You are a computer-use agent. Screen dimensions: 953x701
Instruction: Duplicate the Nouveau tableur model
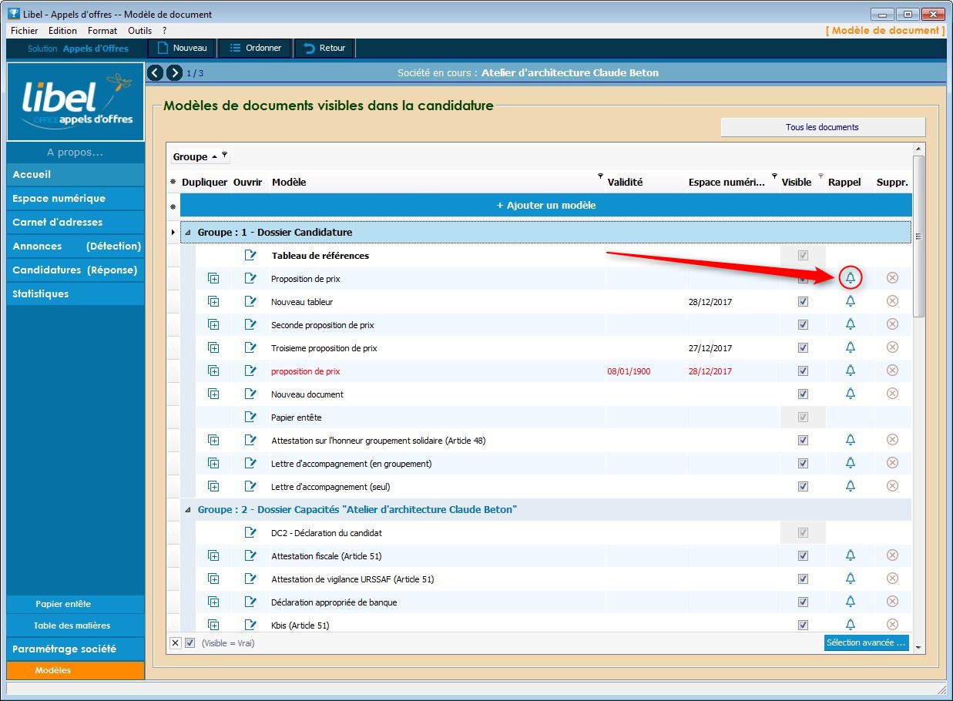[213, 301]
